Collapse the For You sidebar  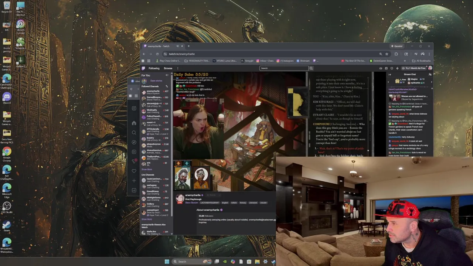[167, 75]
